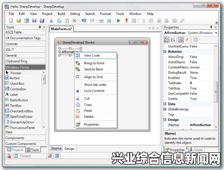
Task: Expand the Clipboard Ring toolbox section
Action: (25, 61)
